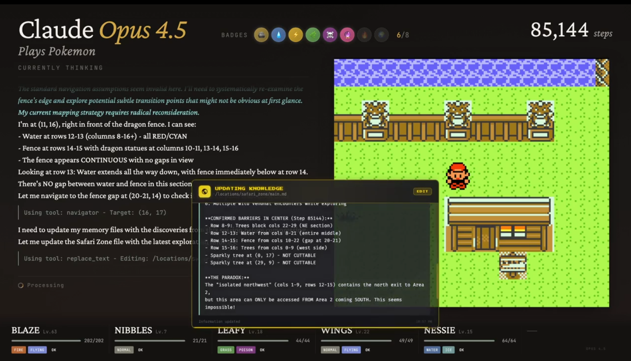
Task: Click the leftmost dragon statue on fence
Action: [x=375, y=121]
